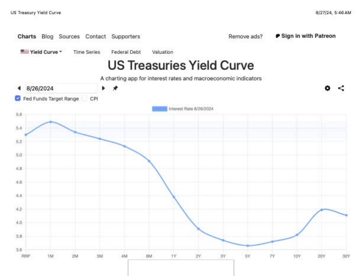Switch to Federal Debt tab

(126, 52)
